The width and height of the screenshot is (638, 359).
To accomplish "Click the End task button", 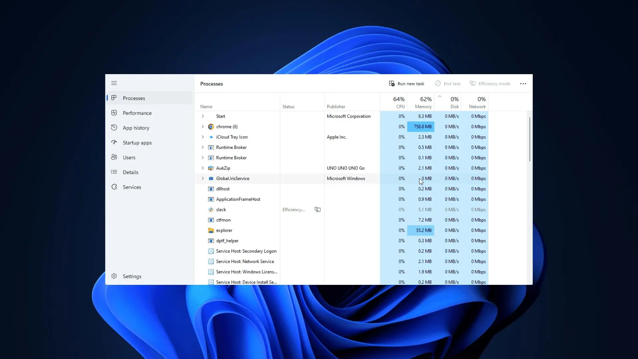I will tap(448, 84).
